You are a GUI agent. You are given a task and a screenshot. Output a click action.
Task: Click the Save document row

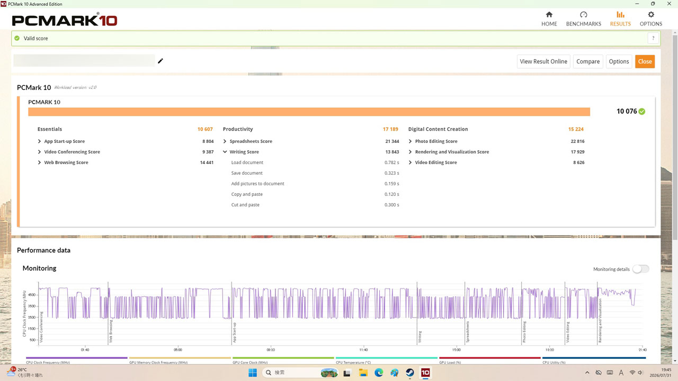coord(315,173)
